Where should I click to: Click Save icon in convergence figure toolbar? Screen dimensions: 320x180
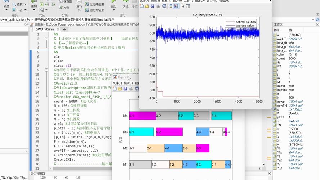pyautogui.click(x=153, y=6)
